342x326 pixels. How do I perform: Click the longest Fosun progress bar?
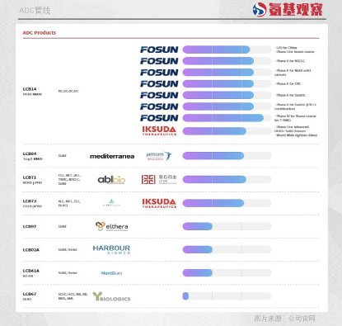(x=223, y=118)
